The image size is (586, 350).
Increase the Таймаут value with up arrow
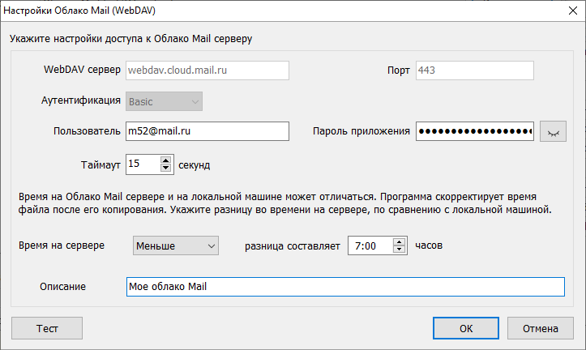pos(166,160)
